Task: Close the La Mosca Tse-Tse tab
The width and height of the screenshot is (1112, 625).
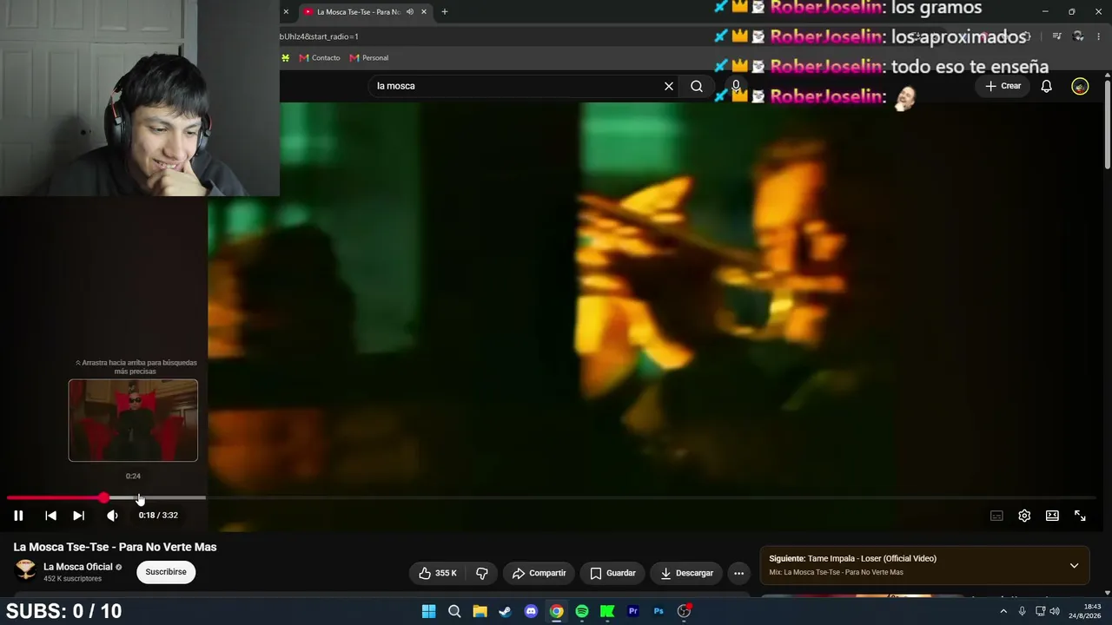Action: [424, 12]
